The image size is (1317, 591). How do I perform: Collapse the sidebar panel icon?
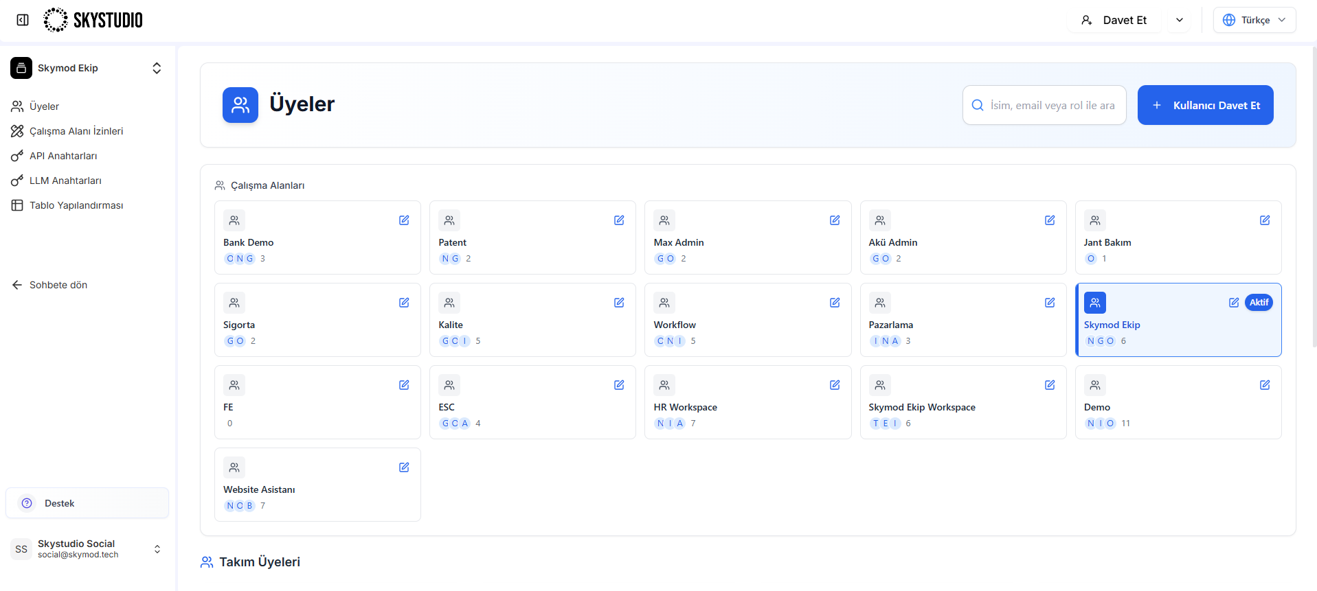23,20
